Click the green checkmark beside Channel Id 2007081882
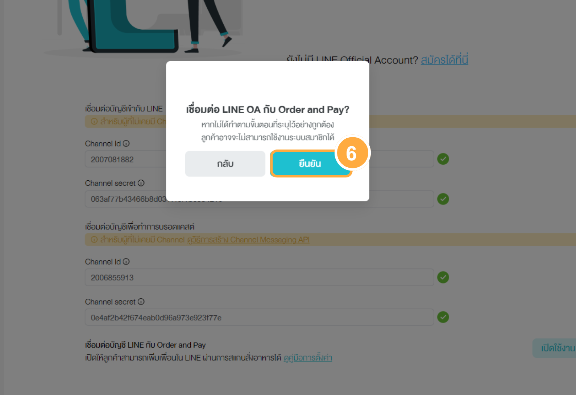Viewport: 576px width, 395px height. click(443, 159)
